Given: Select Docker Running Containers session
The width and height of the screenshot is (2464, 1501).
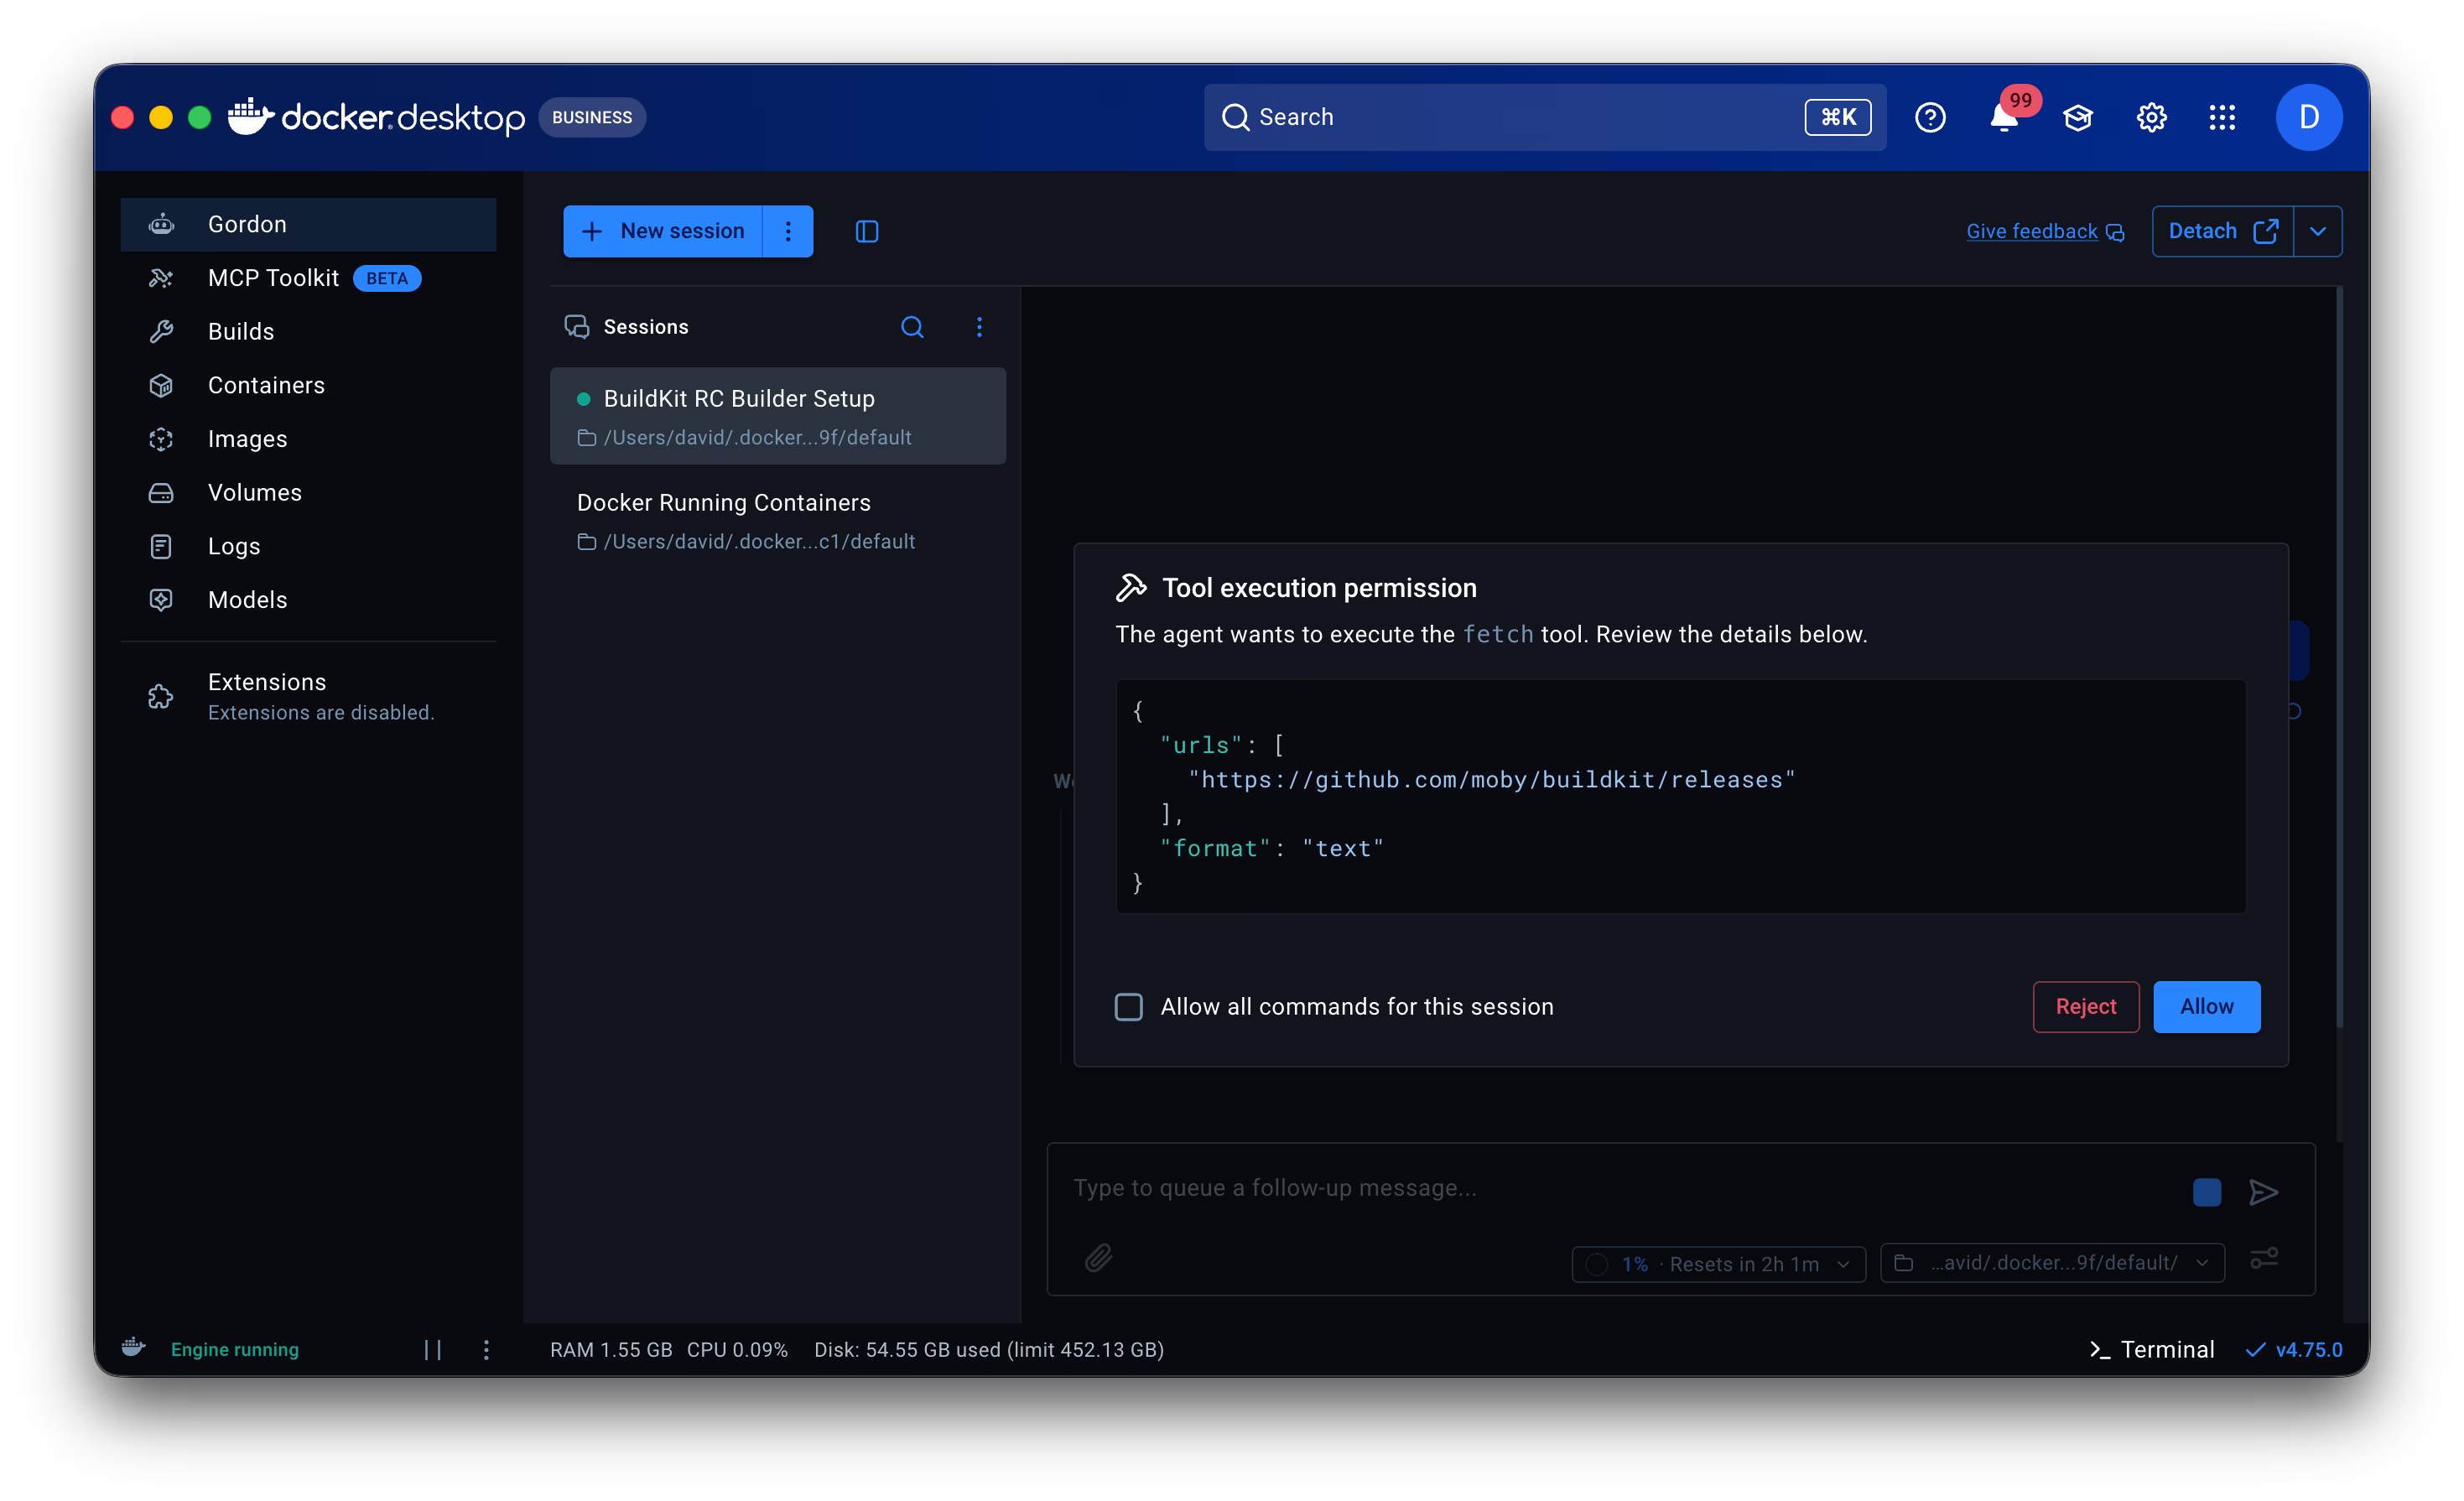Looking at the screenshot, I should 777,520.
